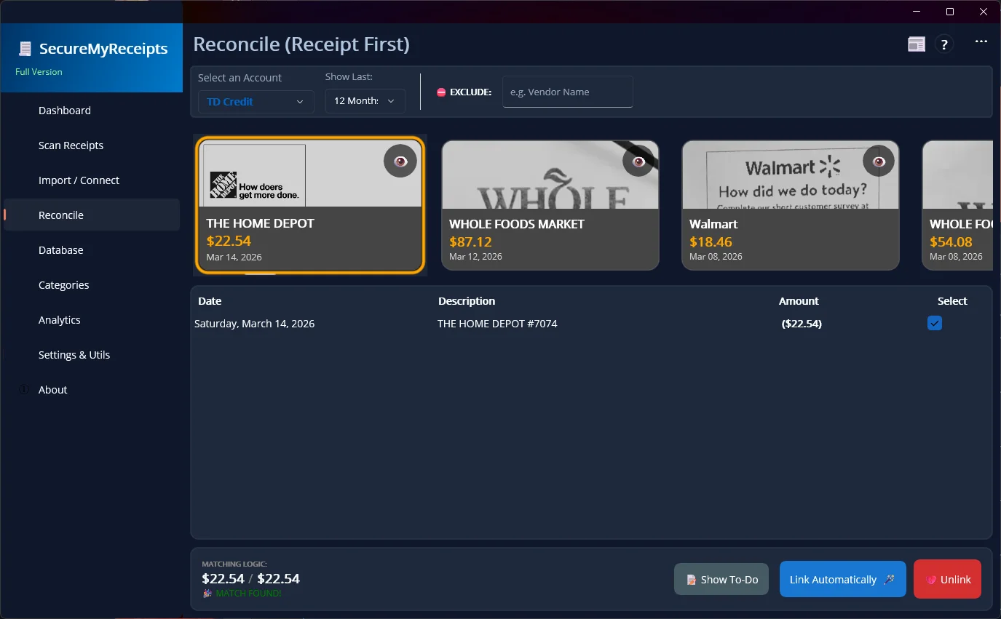
Task: Select The Home Depot $22.54 receipt card
Action: [x=310, y=205]
